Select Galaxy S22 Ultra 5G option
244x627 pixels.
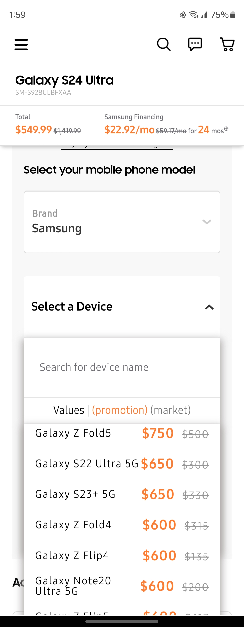click(x=122, y=464)
